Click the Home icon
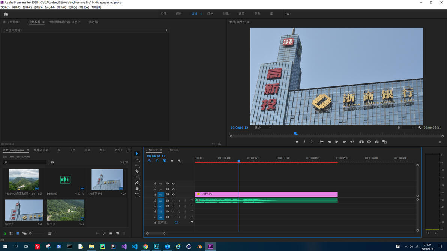Image resolution: width=447 pixels, height=251 pixels. (6, 13)
